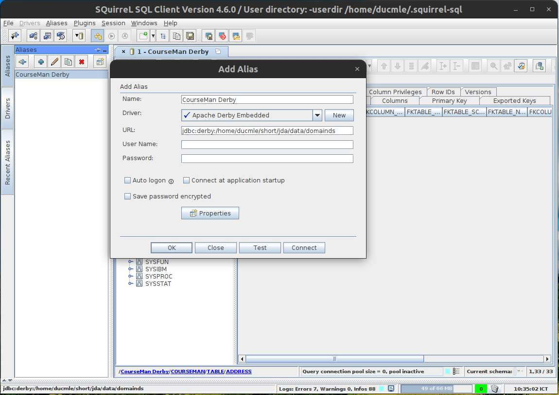The width and height of the screenshot is (559, 395).
Task: Click the database cylinder session selector icon
Action: [x=79, y=36]
